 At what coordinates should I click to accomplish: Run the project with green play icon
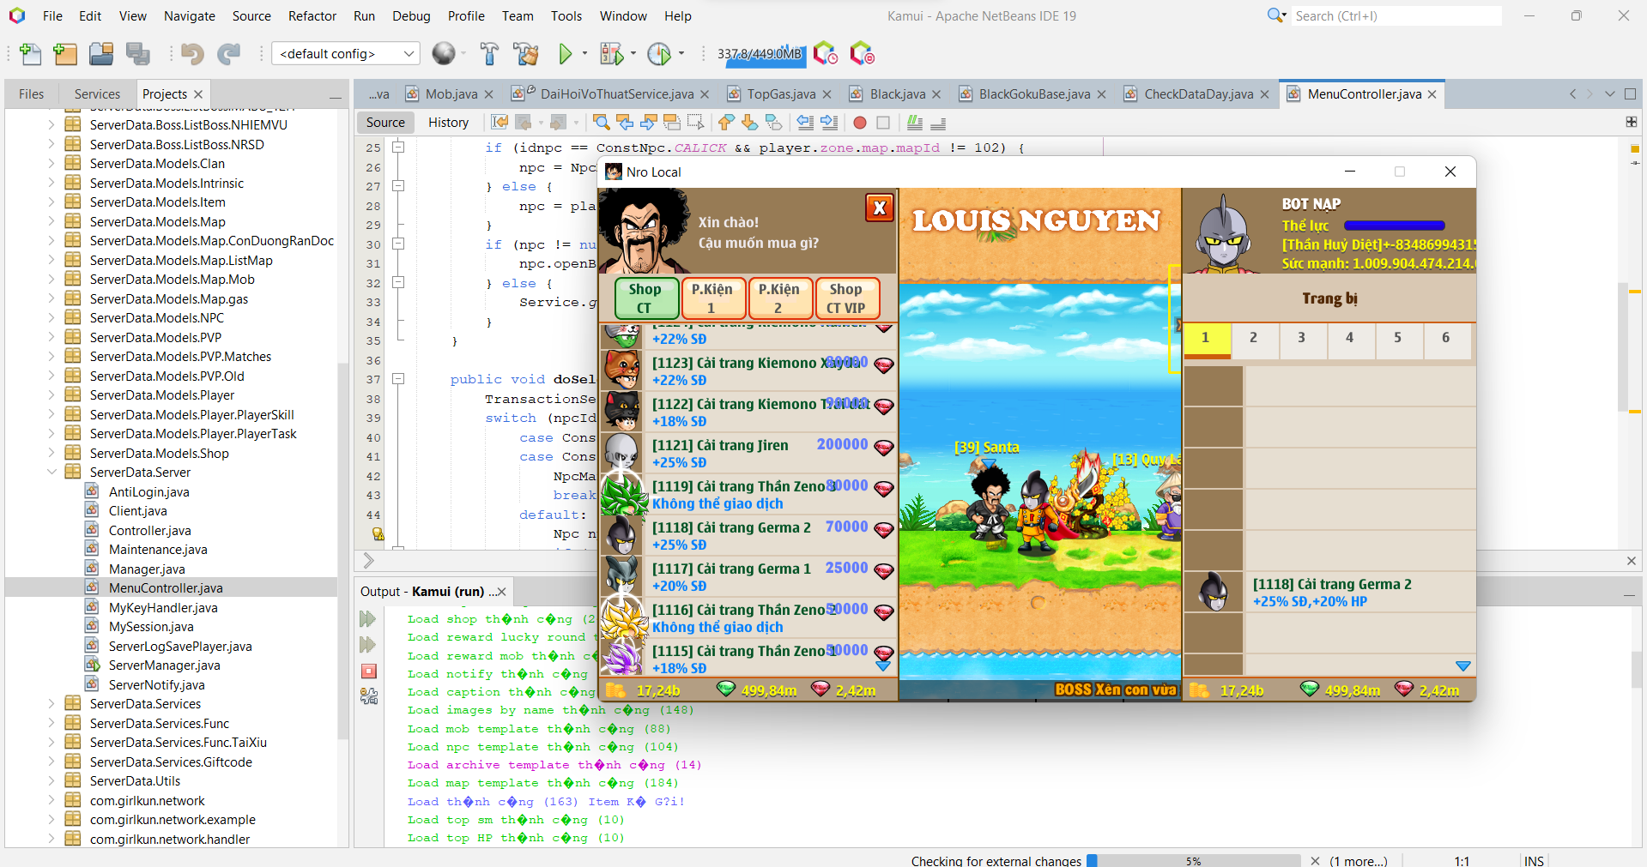565,54
